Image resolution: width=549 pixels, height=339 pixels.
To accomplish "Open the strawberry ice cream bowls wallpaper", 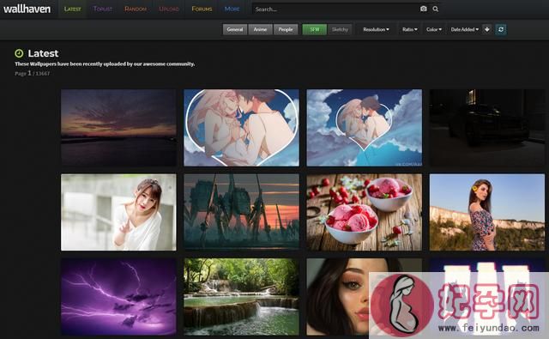I will click(365, 212).
